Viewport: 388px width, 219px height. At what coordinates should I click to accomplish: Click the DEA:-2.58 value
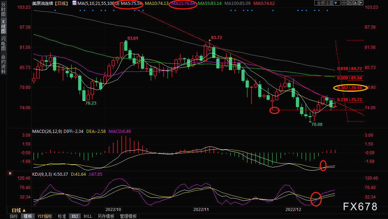coord(96,131)
